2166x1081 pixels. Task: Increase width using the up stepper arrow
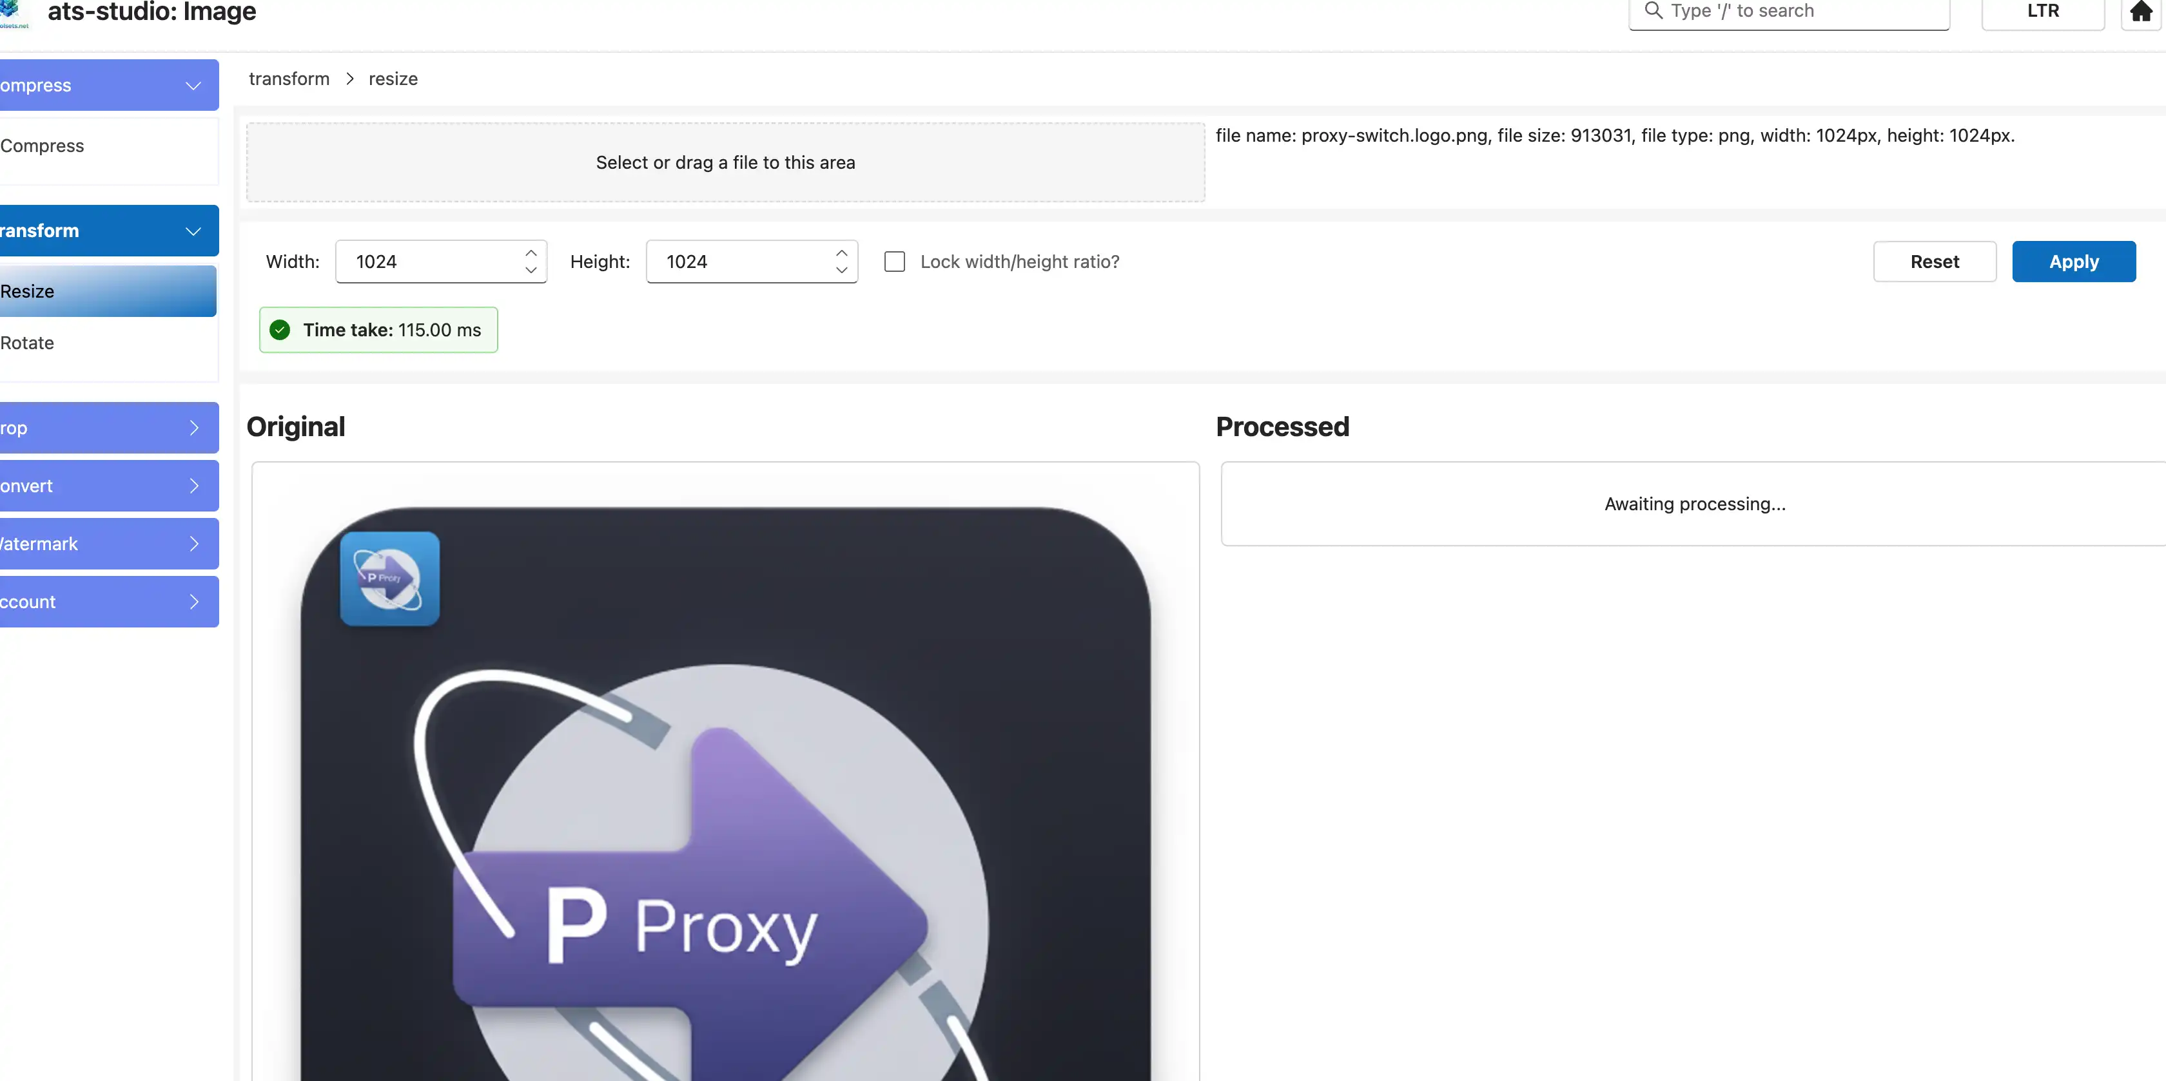(531, 252)
